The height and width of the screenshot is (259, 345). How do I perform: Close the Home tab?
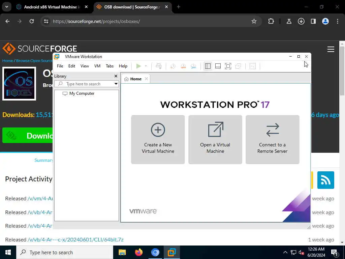pyautogui.click(x=146, y=79)
